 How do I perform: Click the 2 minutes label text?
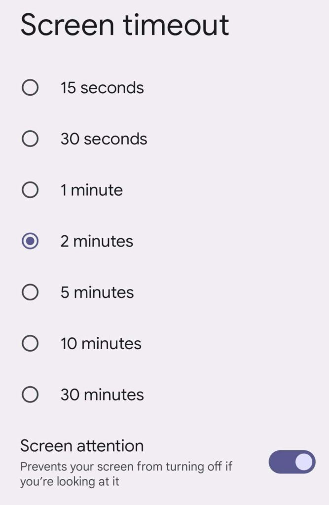pyautogui.click(x=97, y=241)
